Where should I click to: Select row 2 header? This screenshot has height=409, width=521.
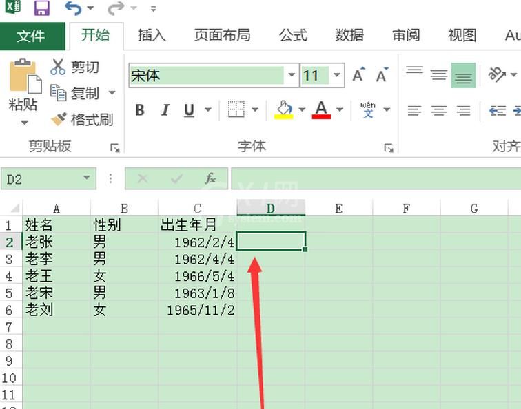10,242
